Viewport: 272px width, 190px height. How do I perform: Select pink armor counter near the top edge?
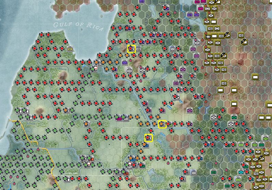pos(200,8)
